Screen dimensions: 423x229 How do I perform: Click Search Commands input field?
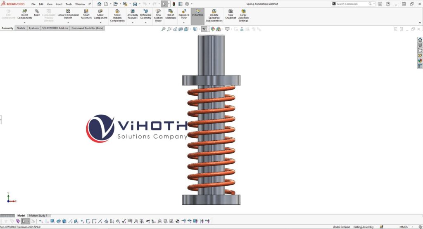(354, 4)
